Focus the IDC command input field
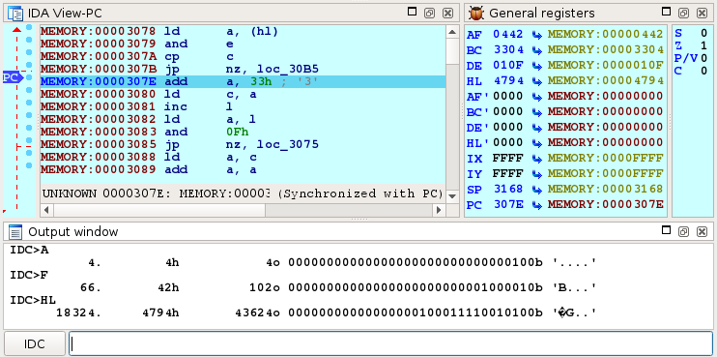Image resolution: width=717 pixels, height=357 pixels. point(391,343)
